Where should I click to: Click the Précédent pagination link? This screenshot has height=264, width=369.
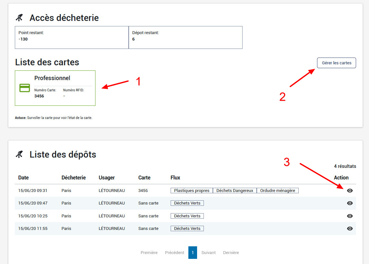[x=175, y=252]
